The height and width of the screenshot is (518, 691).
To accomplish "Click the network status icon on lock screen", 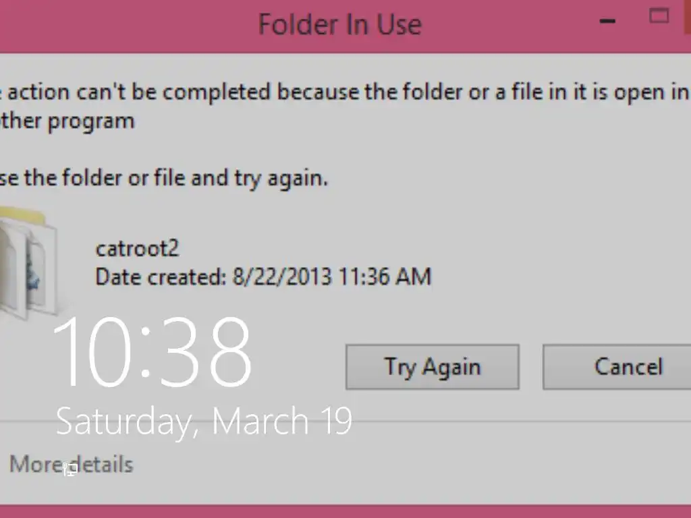I will tap(70, 470).
